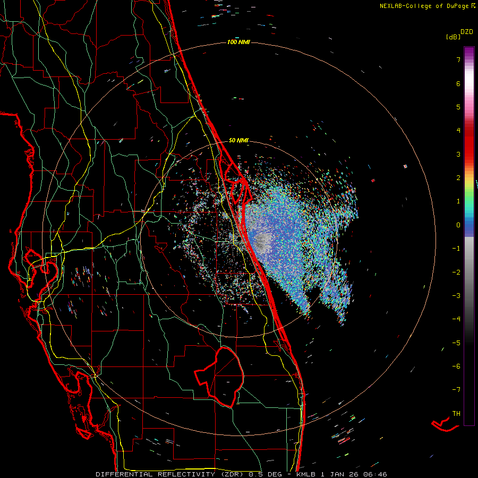
Task: Click the -2 dB scale value
Action: click(456, 272)
